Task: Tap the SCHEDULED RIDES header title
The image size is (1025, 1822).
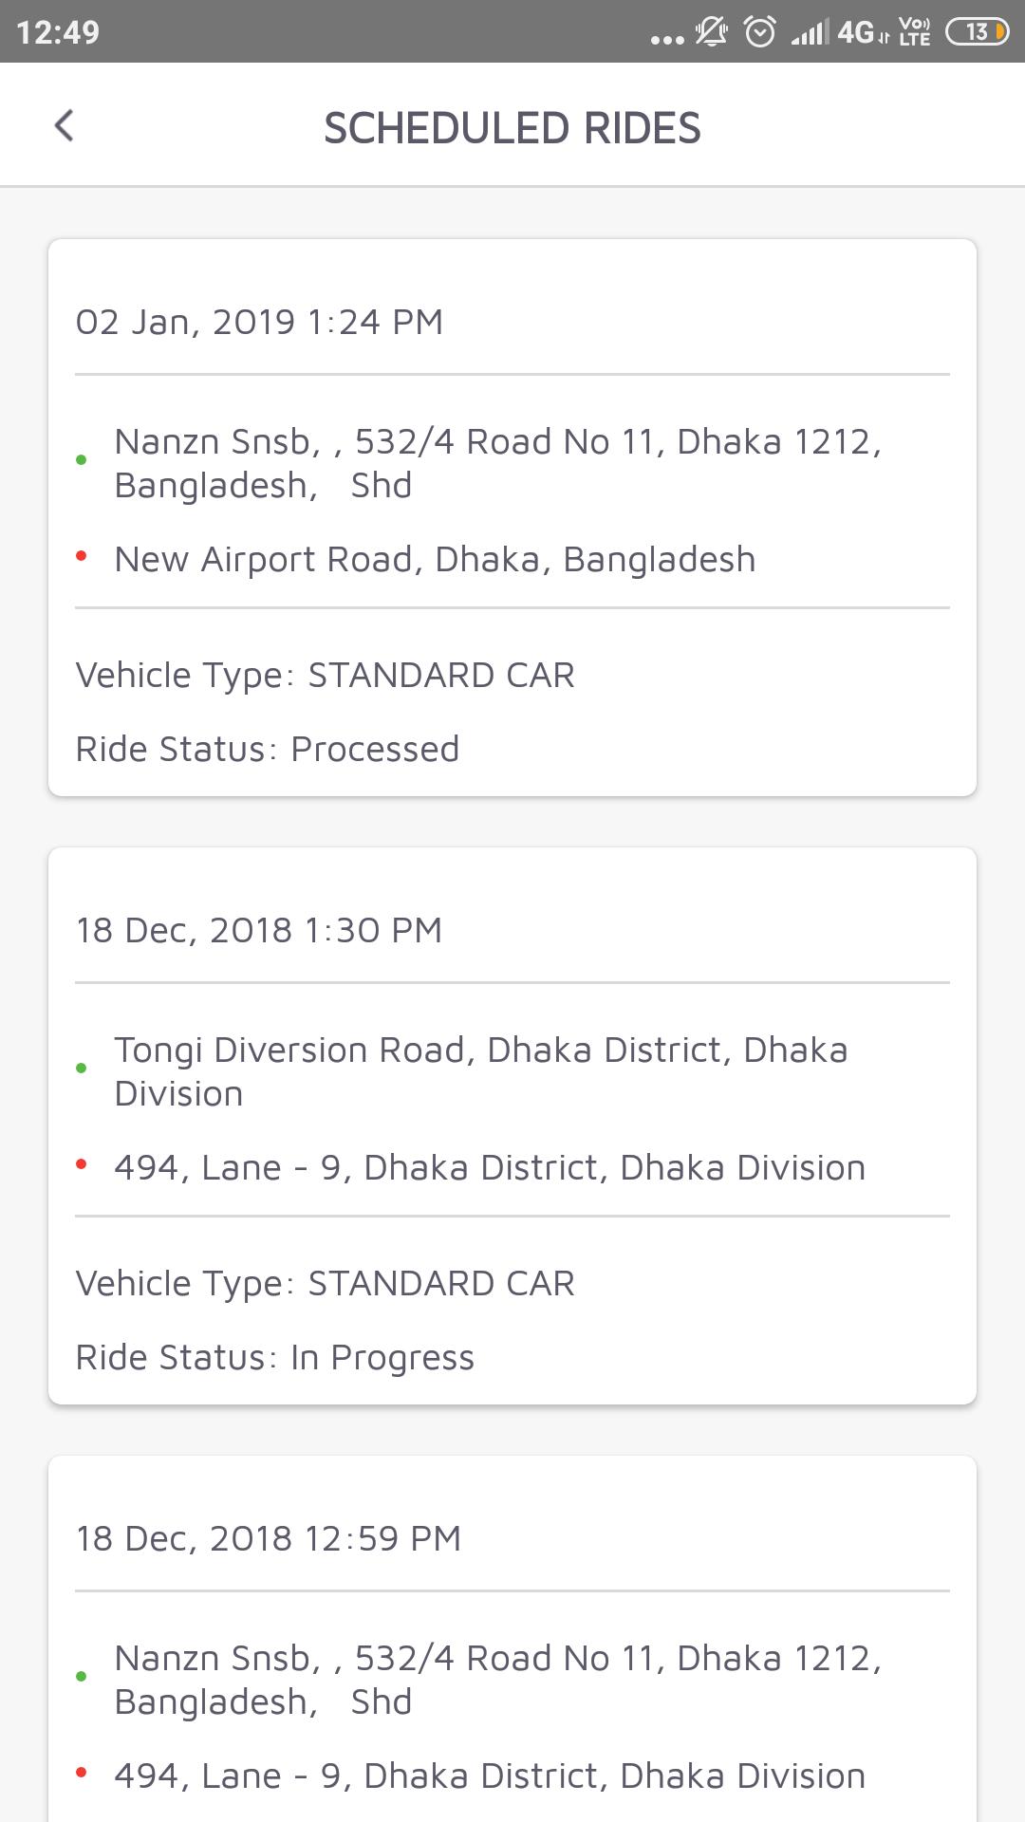Action: 512,128
